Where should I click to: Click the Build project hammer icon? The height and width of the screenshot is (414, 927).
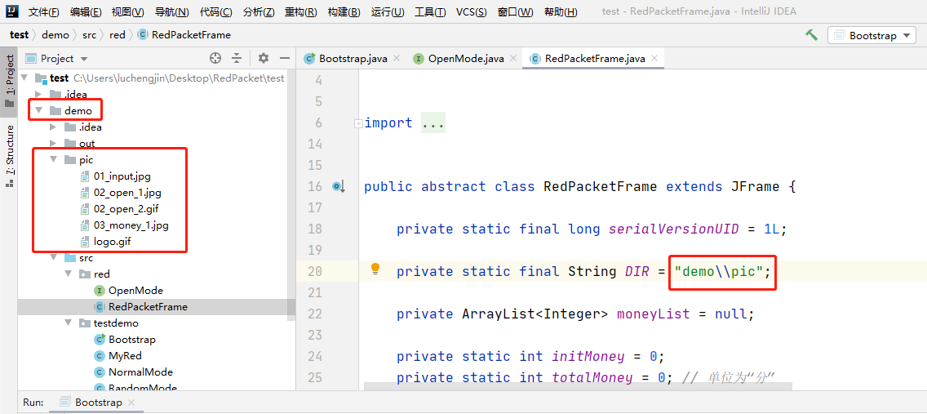812,35
